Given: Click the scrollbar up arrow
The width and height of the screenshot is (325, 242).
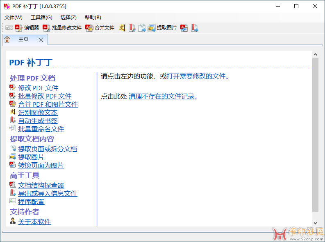Looking at the screenshot, I should coord(315,54).
